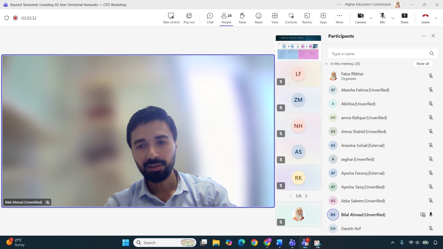The image size is (443, 249).
Task: Click the Raise hand icon
Action: coord(242,18)
